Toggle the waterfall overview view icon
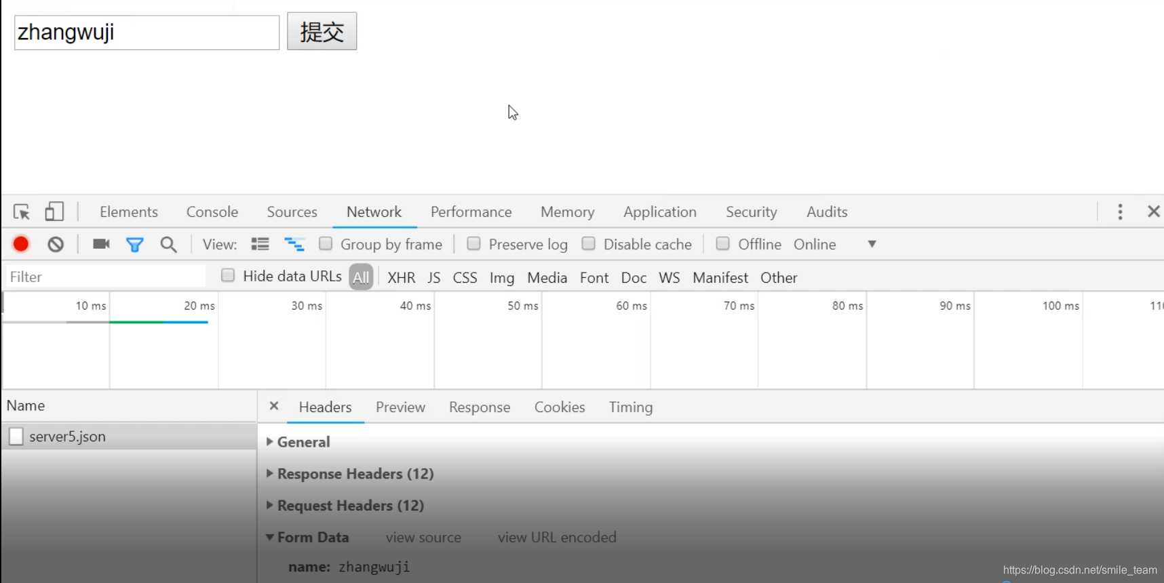Viewport: 1164px width, 583px height. coord(294,244)
